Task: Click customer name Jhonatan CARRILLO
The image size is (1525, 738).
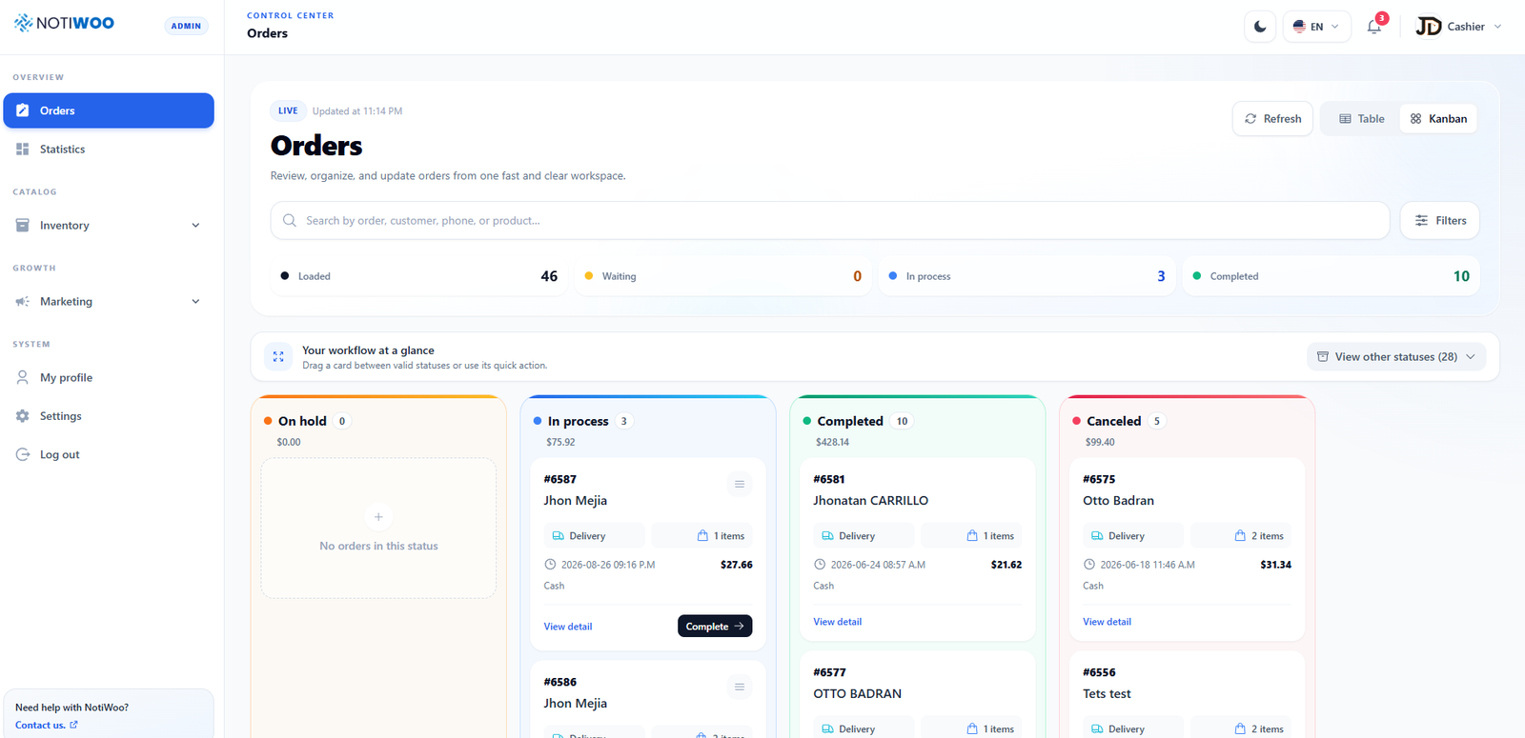Action: coord(870,500)
